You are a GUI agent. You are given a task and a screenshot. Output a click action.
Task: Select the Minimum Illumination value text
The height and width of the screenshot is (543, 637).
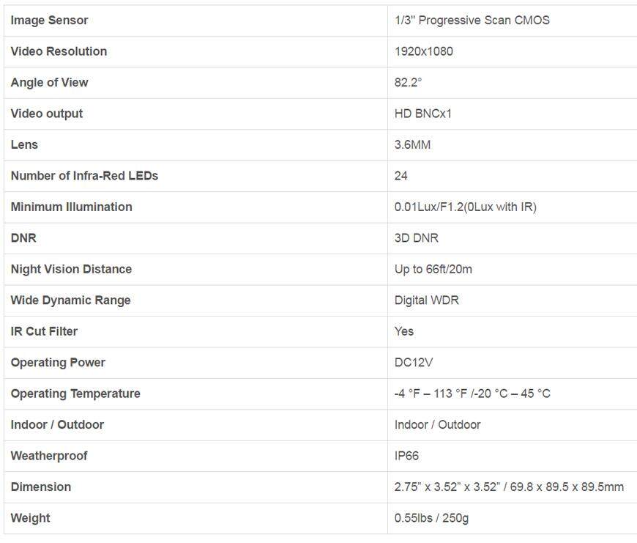pyautogui.click(x=465, y=207)
